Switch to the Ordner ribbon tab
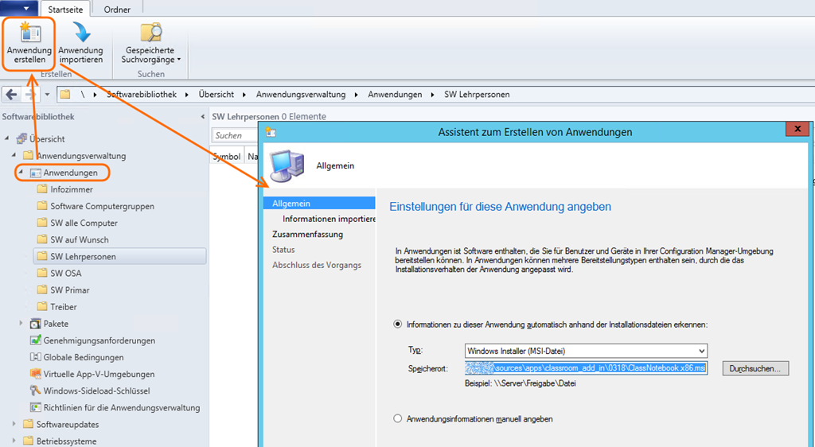815x447 pixels. [x=118, y=10]
